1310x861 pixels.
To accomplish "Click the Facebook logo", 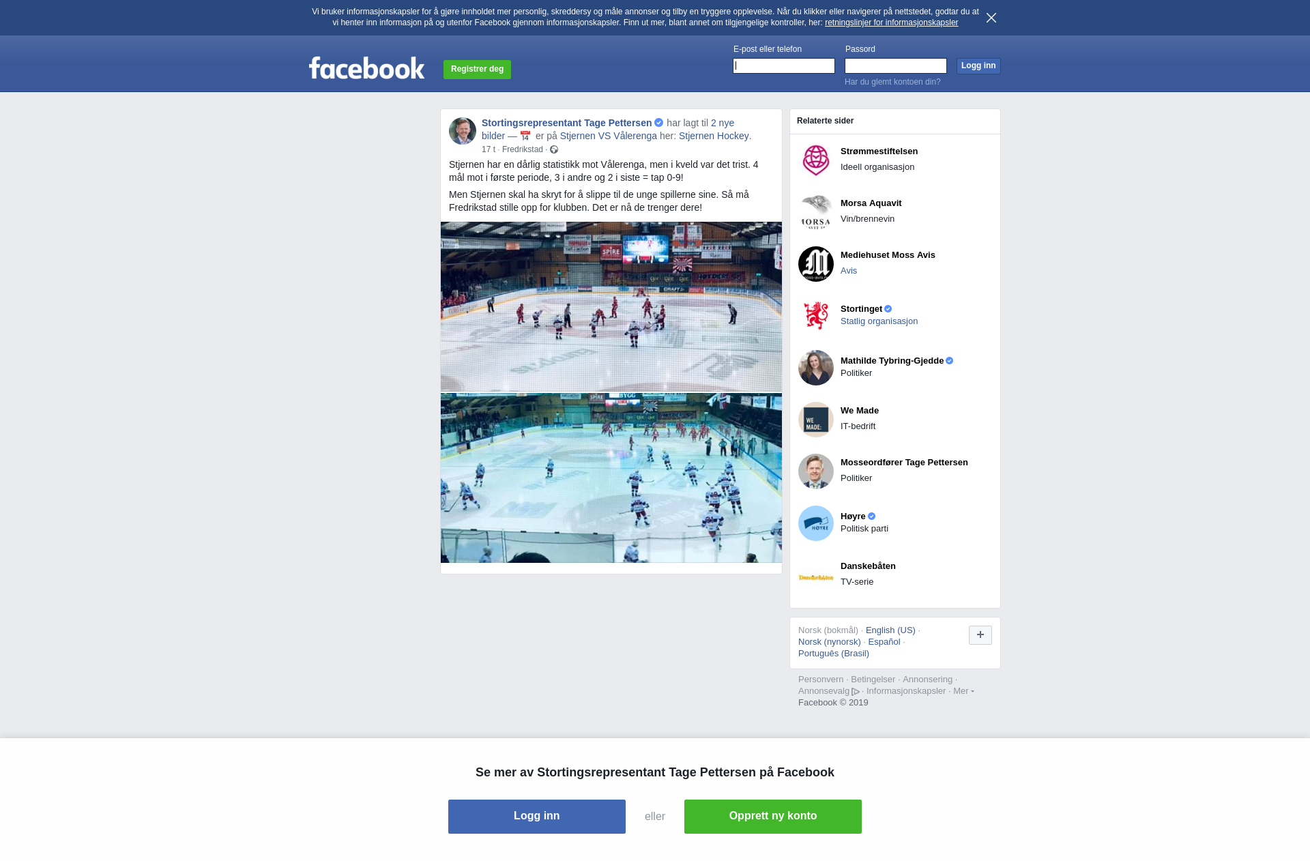I will click(366, 68).
